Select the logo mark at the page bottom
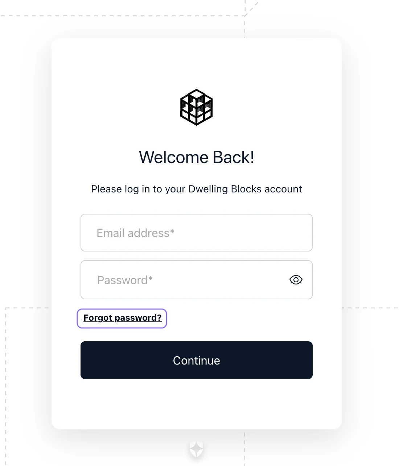This screenshot has height=466, width=399. [x=196, y=449]
